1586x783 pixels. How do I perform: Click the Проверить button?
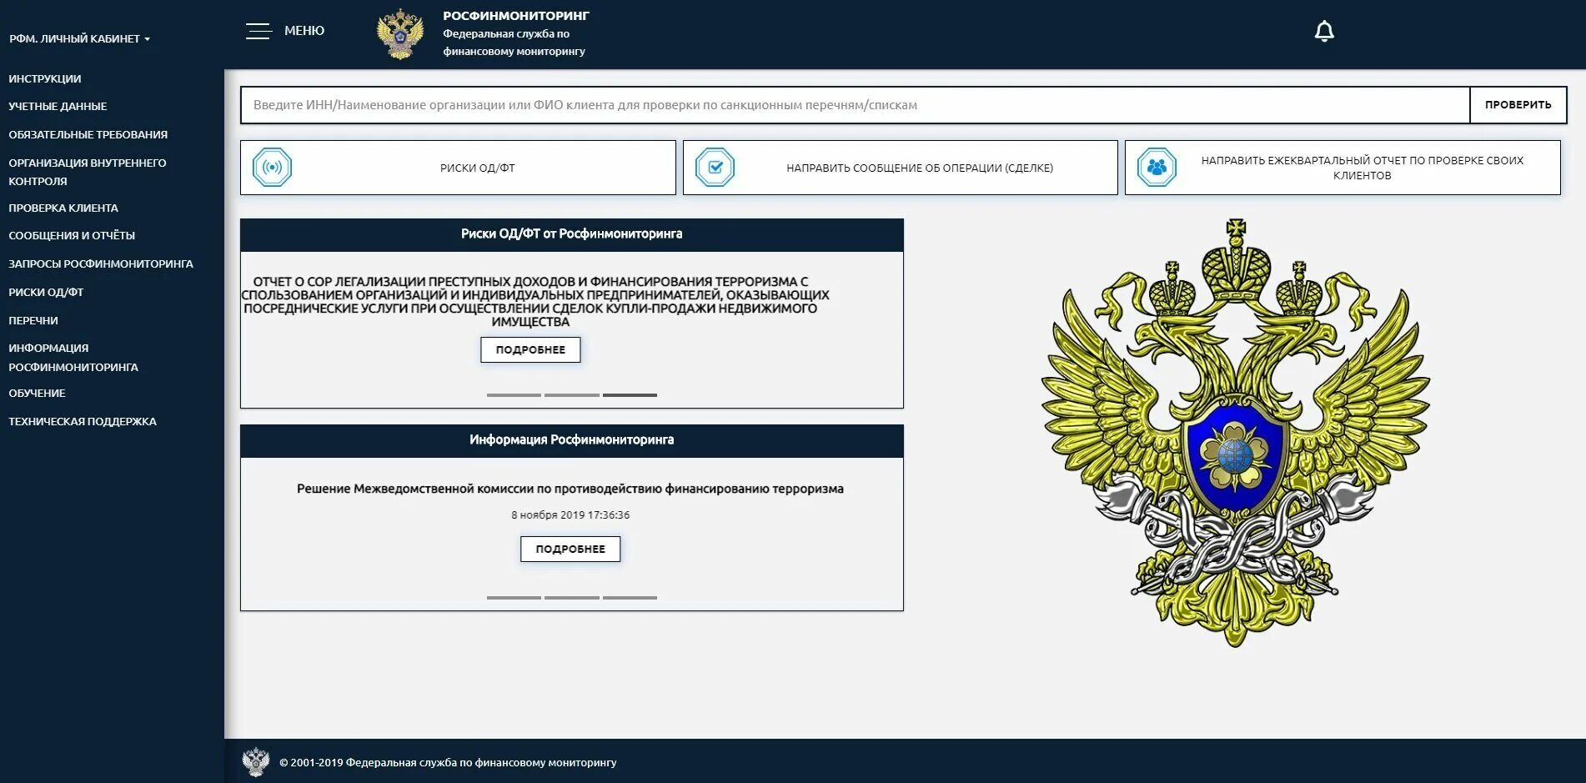[x=1518, y=105]
